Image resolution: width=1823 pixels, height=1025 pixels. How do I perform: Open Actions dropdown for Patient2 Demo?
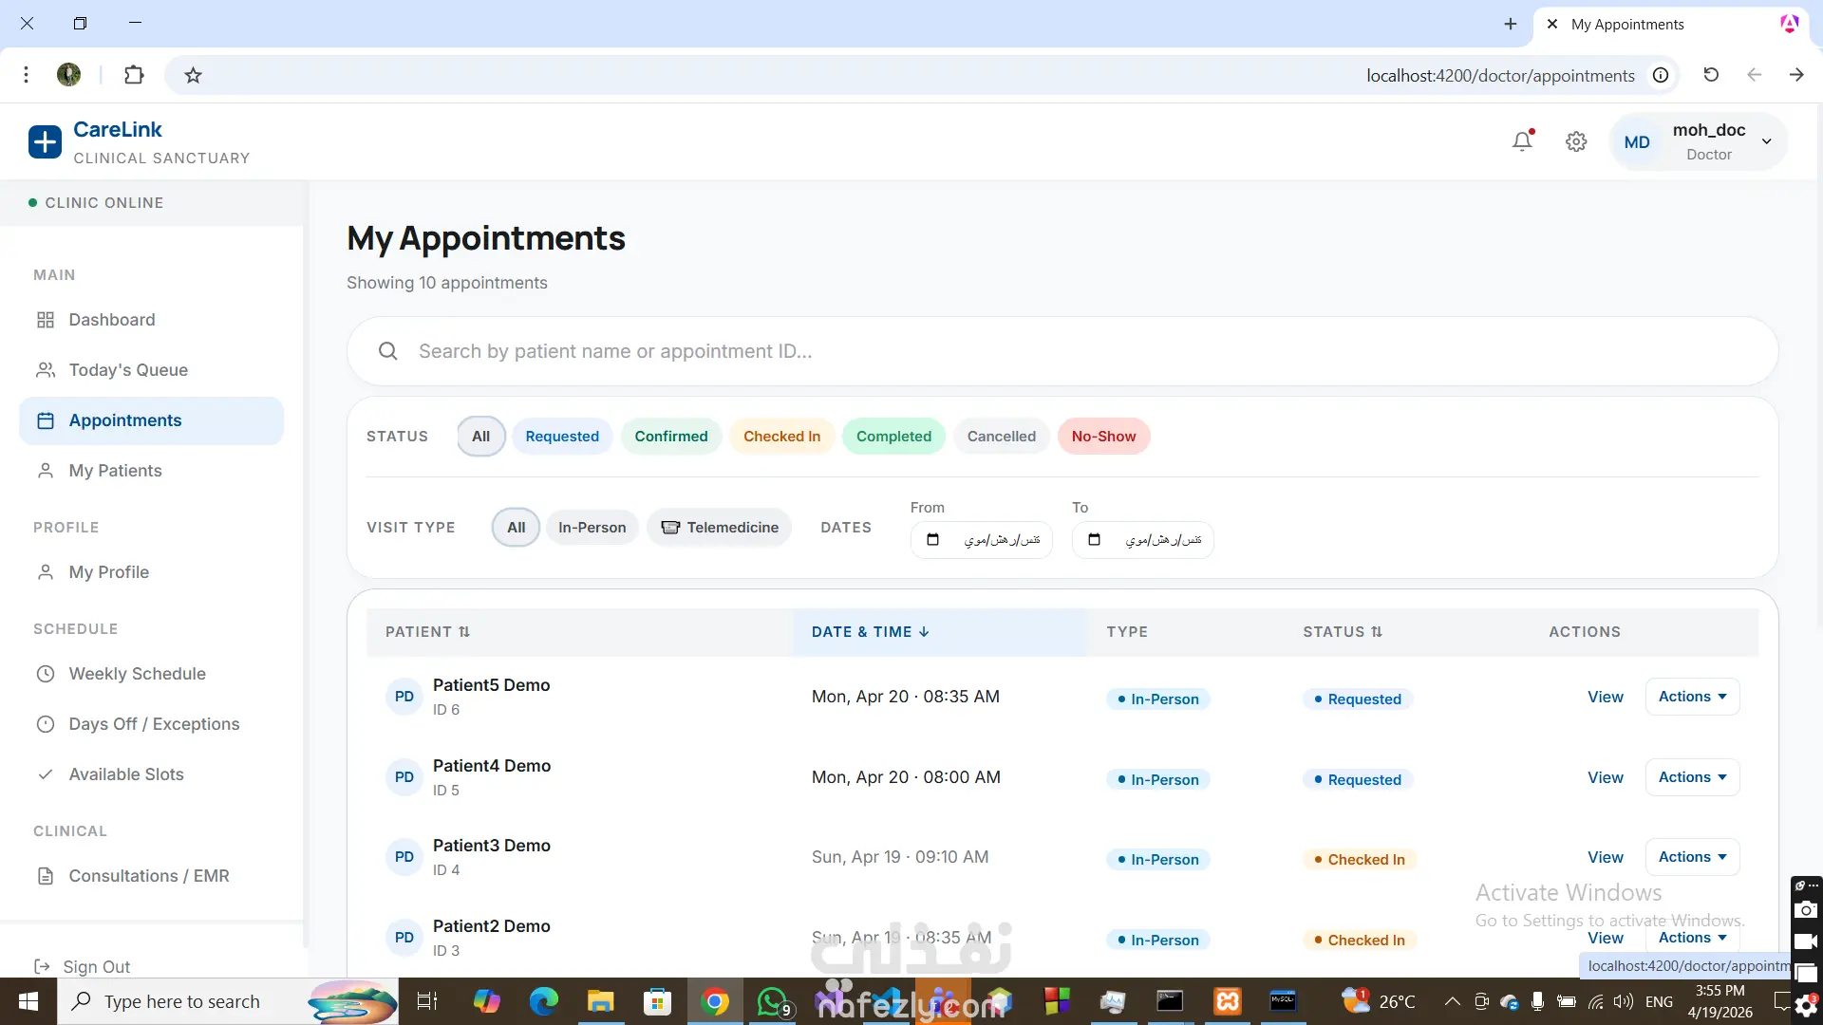click(x=1692, y=938)
